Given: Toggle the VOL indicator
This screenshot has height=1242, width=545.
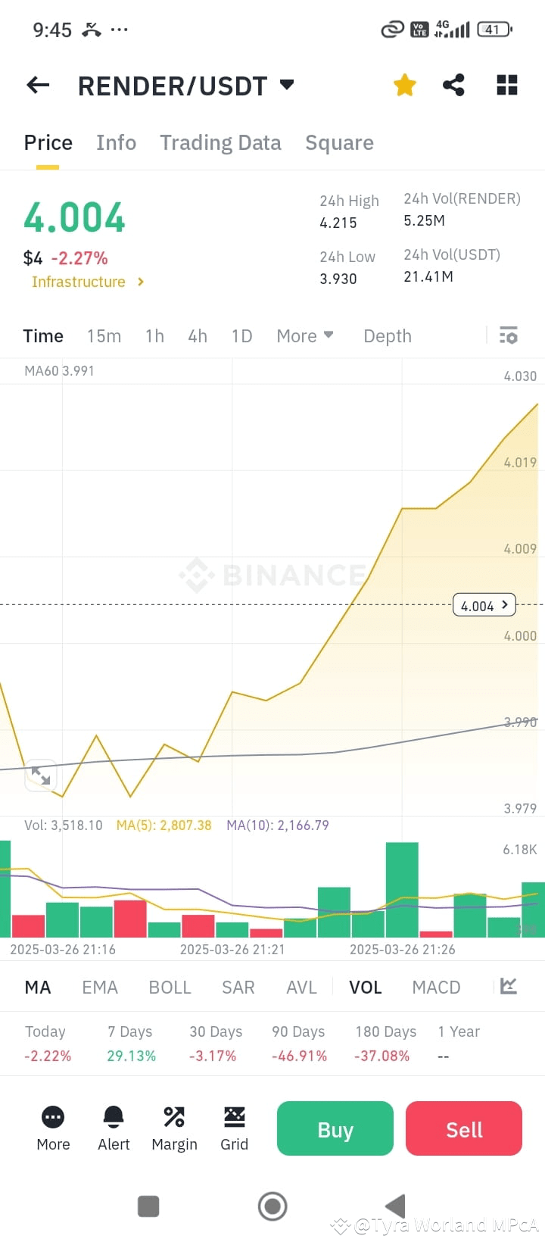Looking at the screenshot, I should pos(366,987).
